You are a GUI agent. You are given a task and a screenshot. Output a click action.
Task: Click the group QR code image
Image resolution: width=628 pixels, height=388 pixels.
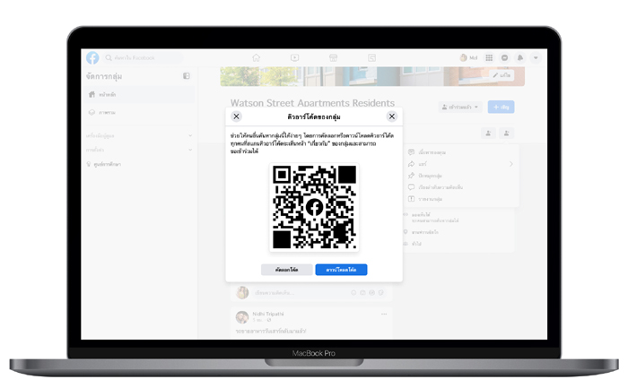(x=314, y=207)
